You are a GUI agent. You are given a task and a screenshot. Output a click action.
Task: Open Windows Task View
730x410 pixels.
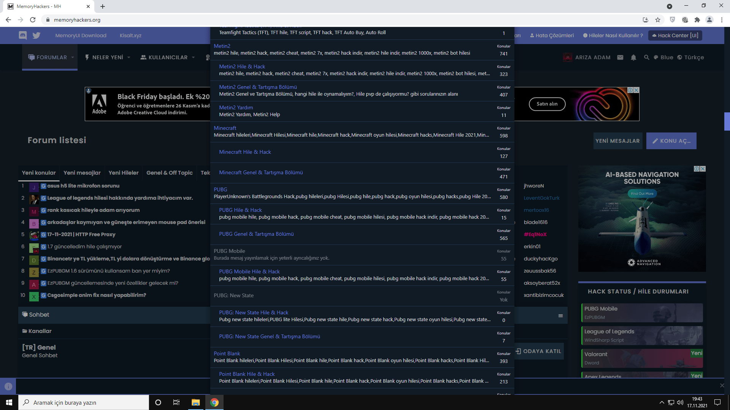coord(176,402)
